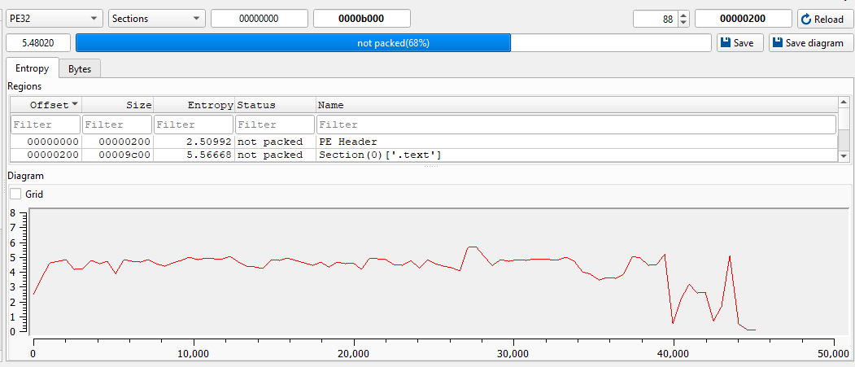855x367 pixels.
Task: Expand the Sections dropdown
Action: [157, 19]
